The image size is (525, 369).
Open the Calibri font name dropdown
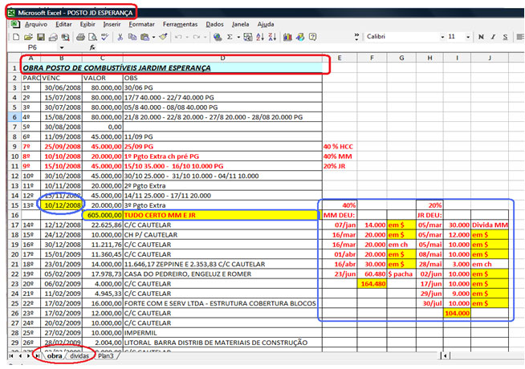point(442,37)
